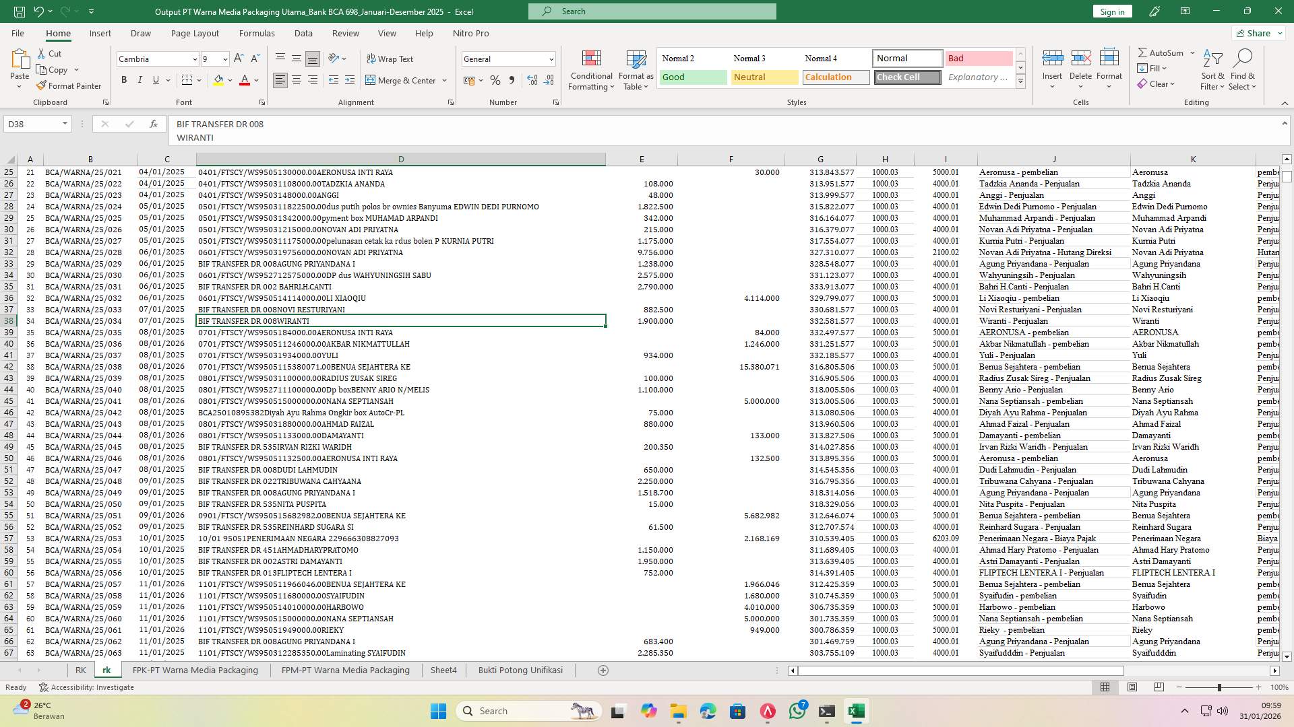Select the Format Painter tool
The height and width of the screenshot is (727, 1294).
(x=69, y=85)
